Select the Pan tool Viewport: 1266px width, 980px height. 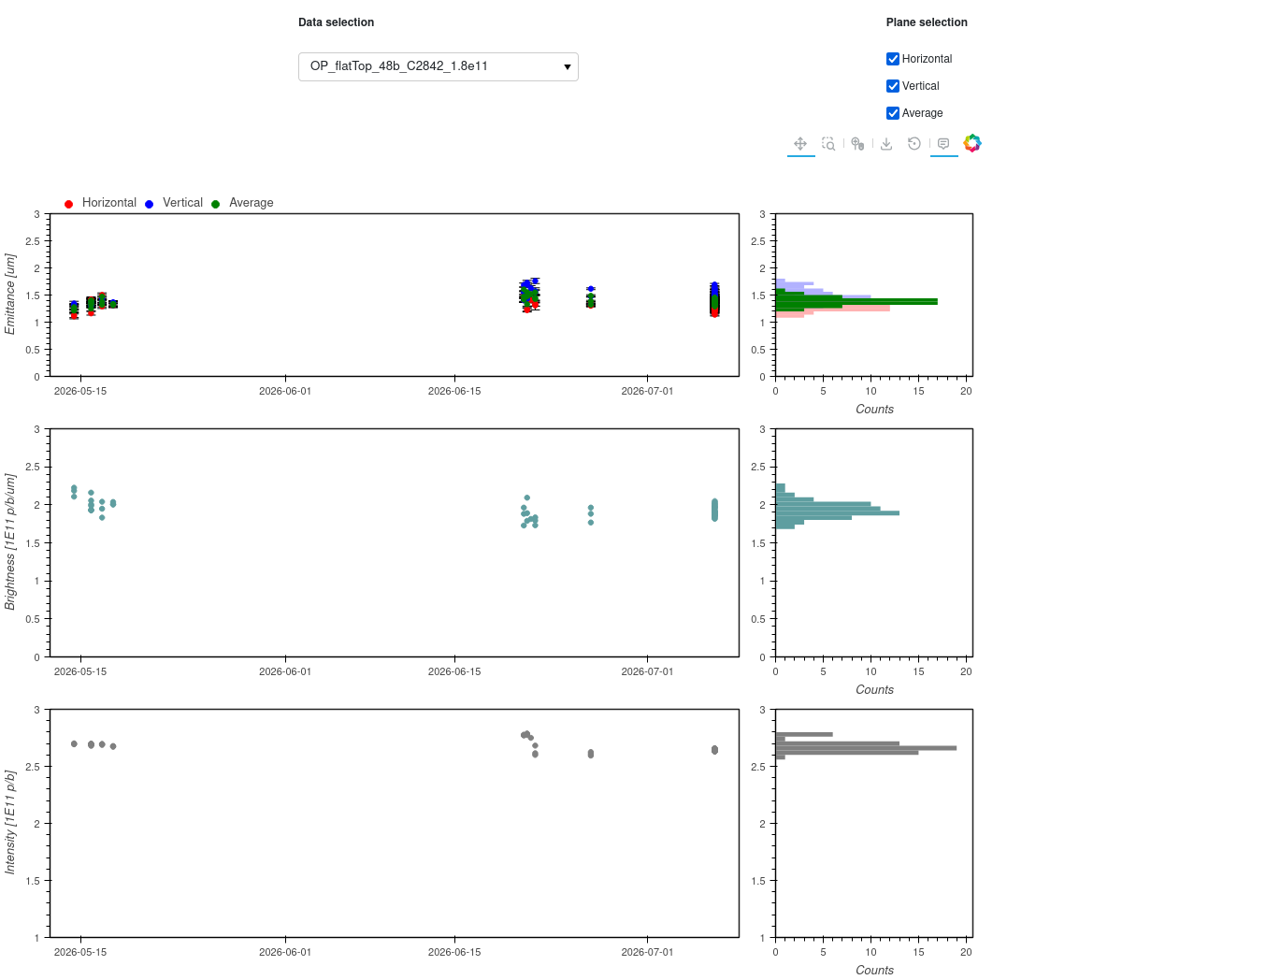[x=800, y=144]
